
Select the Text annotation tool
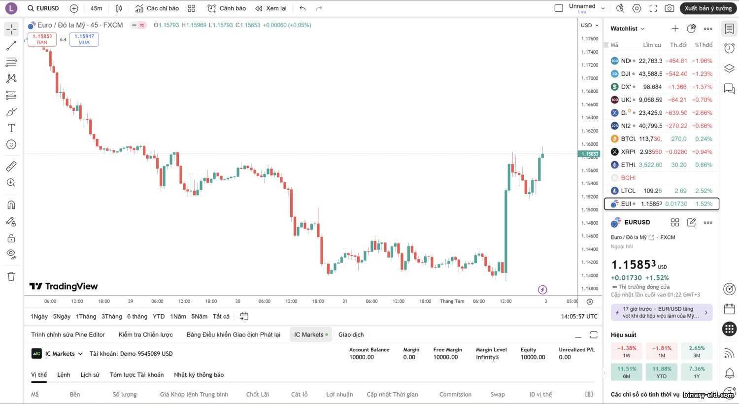click(x=11, y=128)
